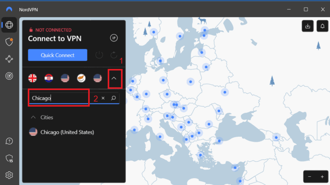Click the download icon above map
The height and width of the screenshot is (185, 330).
tap(307, 26)
